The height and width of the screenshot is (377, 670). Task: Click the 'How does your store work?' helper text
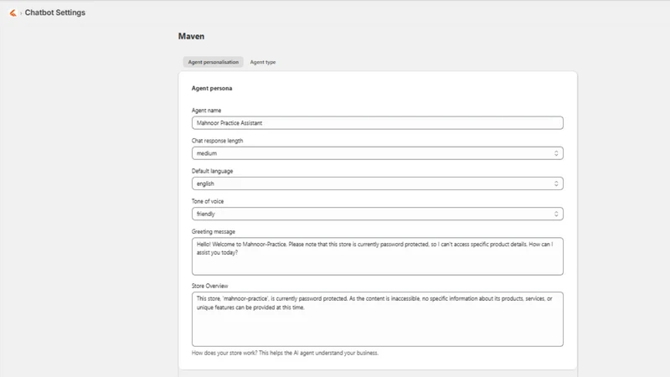pyautogui.click(x=285, y=353)
